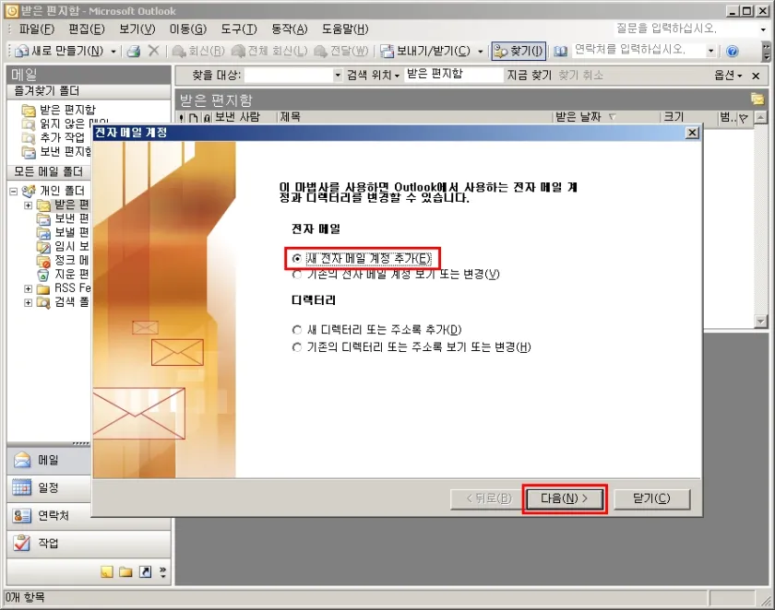Collapse the 개인 폴더 tree node
This screenshot has width=775, height=610.
(13, 191)
